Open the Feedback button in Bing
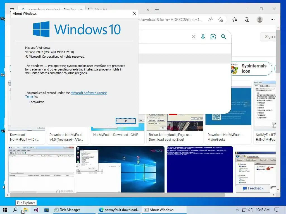 pyautogui.click(x=253, y=188)
